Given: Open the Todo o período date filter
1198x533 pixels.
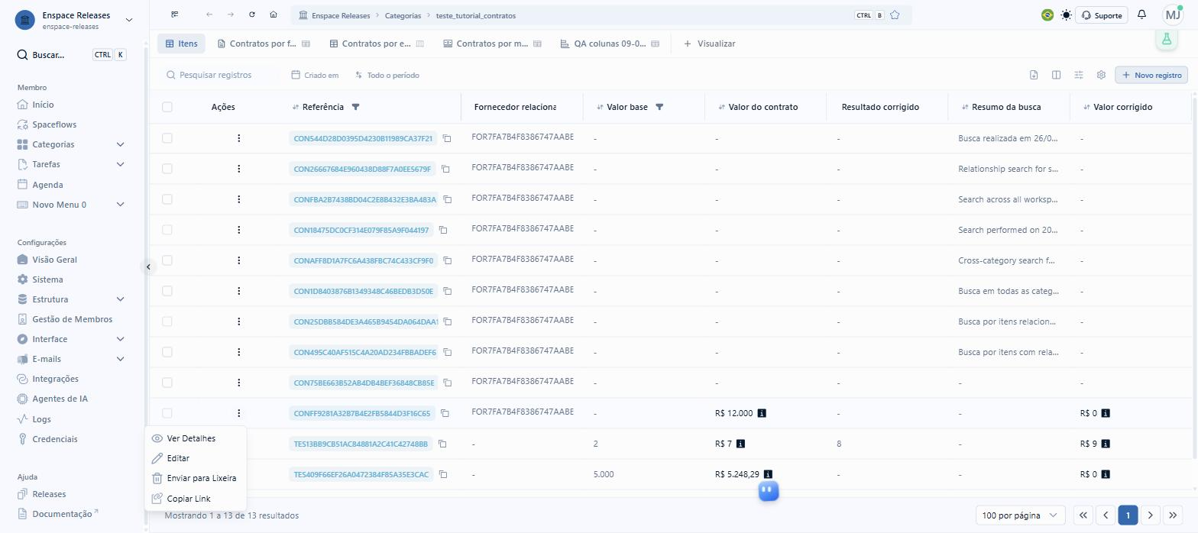Looking at the screenshot, I should point(387,75).
